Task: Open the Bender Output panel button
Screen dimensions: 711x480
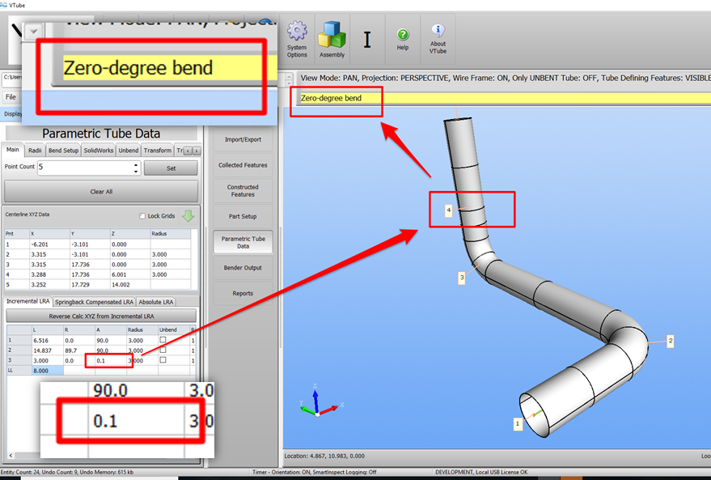Action: point(243,267)
